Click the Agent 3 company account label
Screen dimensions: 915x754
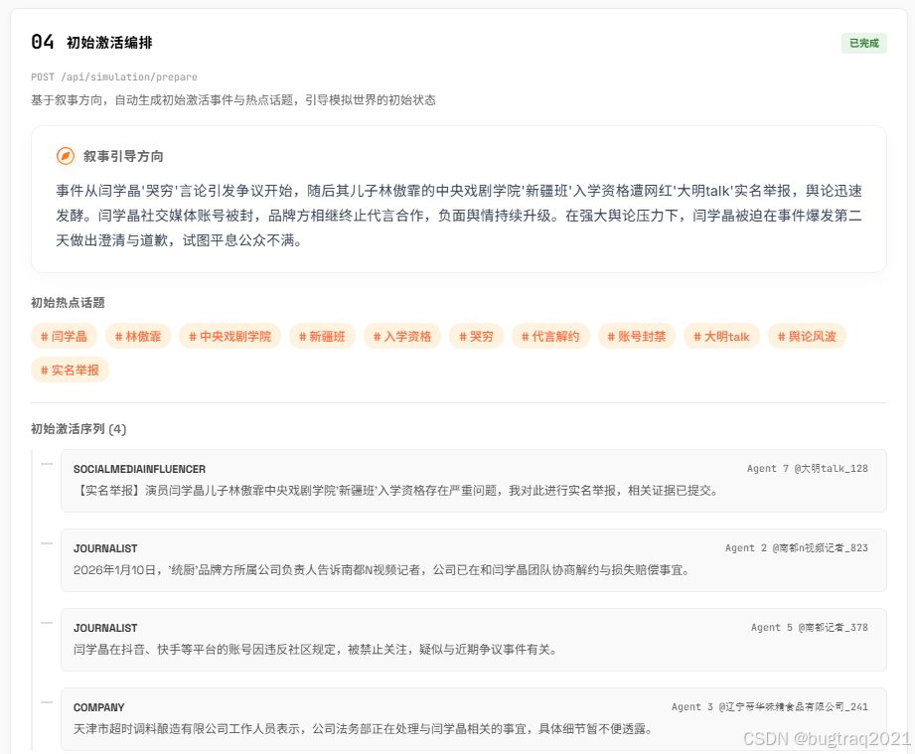coord(770,706)
